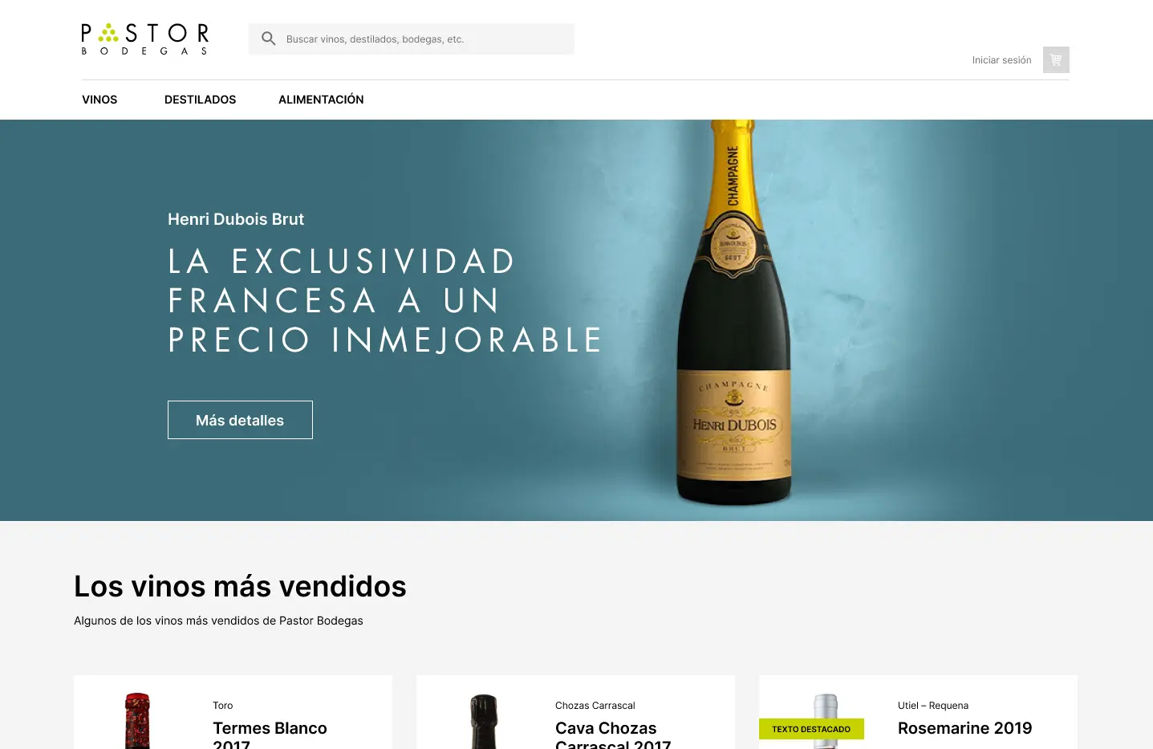Screen dimensions: 1153x749
Task: Click the Pastor Bodegas logo
Action: tap(145, 39)
